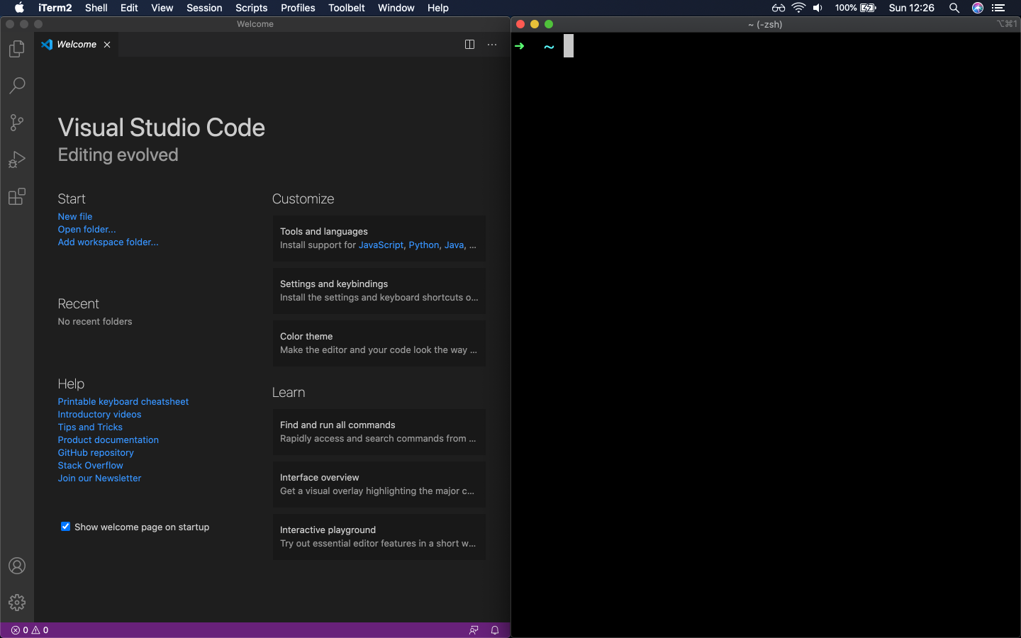Open the Explorer view in activity bar
Image resolution: width=1021 pixels, height=638 pixels.
coord(17,49)
